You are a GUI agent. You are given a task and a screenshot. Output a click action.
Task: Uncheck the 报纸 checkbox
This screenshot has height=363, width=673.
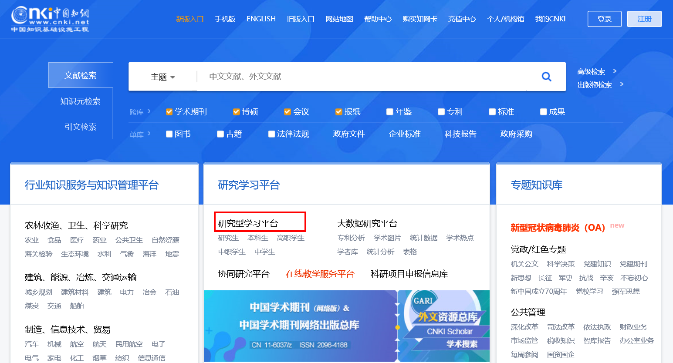coord(338,112)
